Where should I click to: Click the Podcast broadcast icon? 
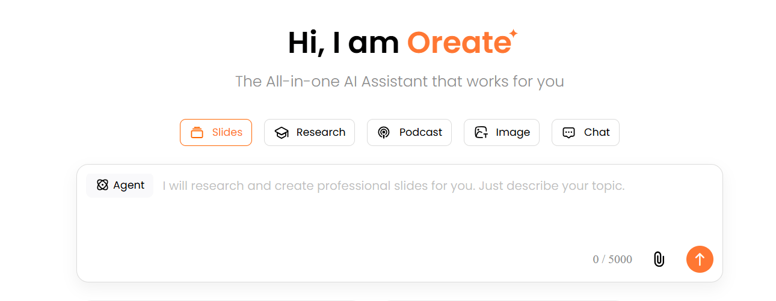click(384, 133)
